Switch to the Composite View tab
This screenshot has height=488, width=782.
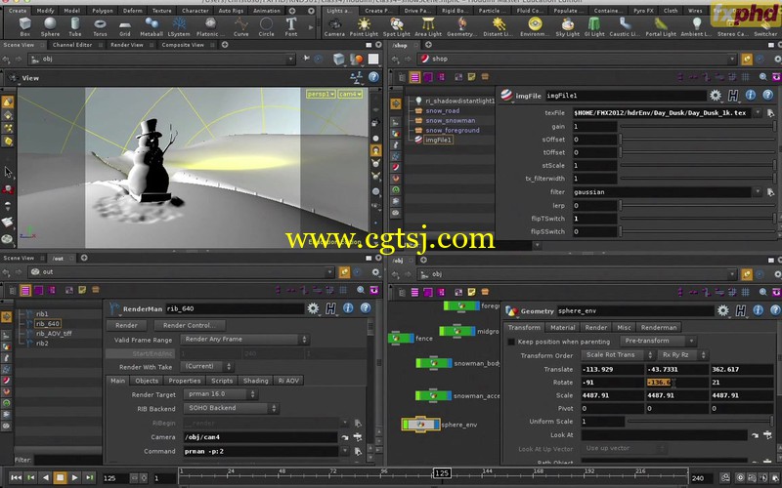point(183,45)
